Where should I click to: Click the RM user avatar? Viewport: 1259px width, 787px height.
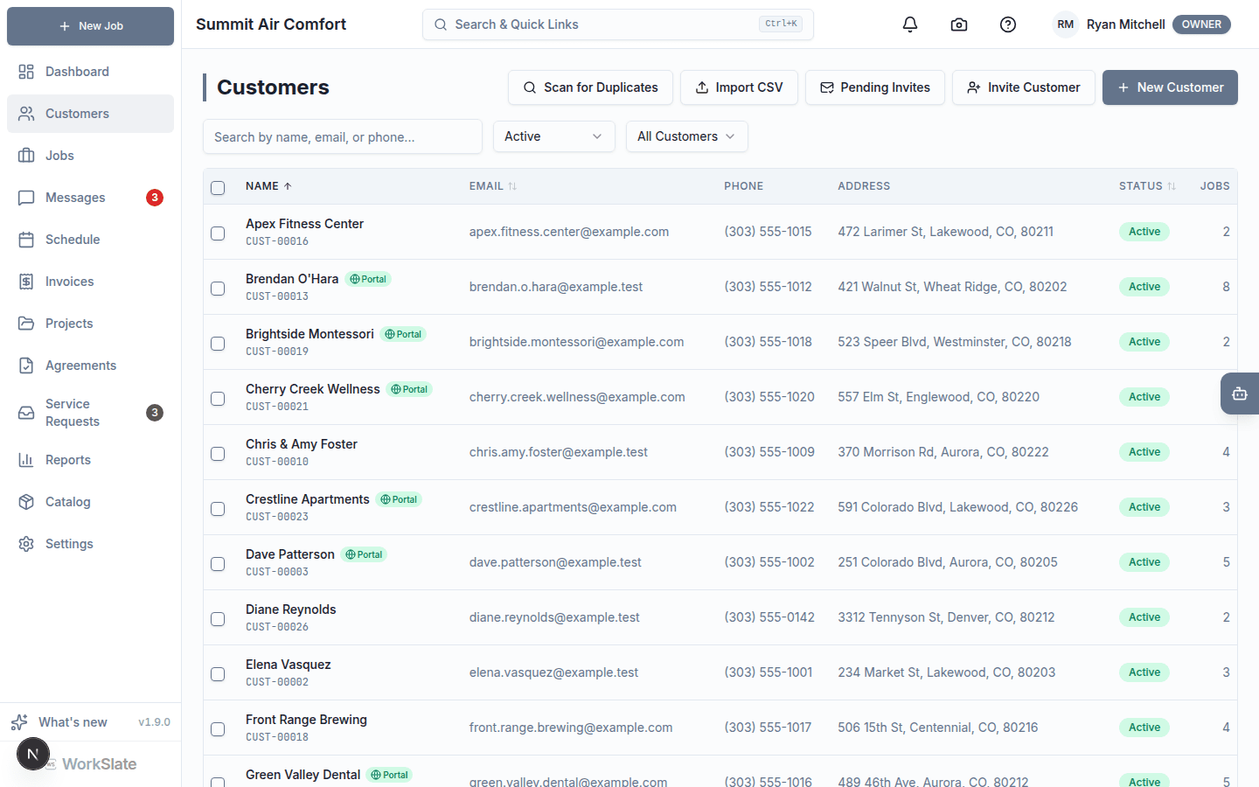pos(1065,24)
